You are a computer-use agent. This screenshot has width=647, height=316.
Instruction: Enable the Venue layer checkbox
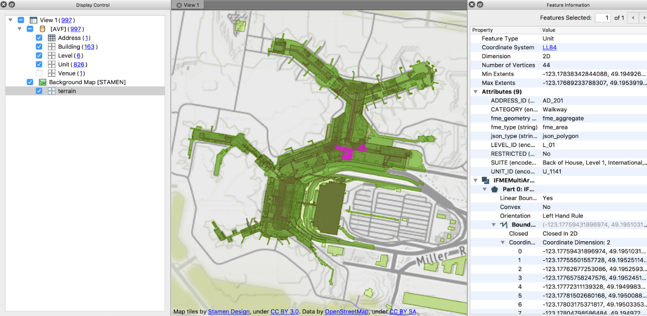coord(39,73)
